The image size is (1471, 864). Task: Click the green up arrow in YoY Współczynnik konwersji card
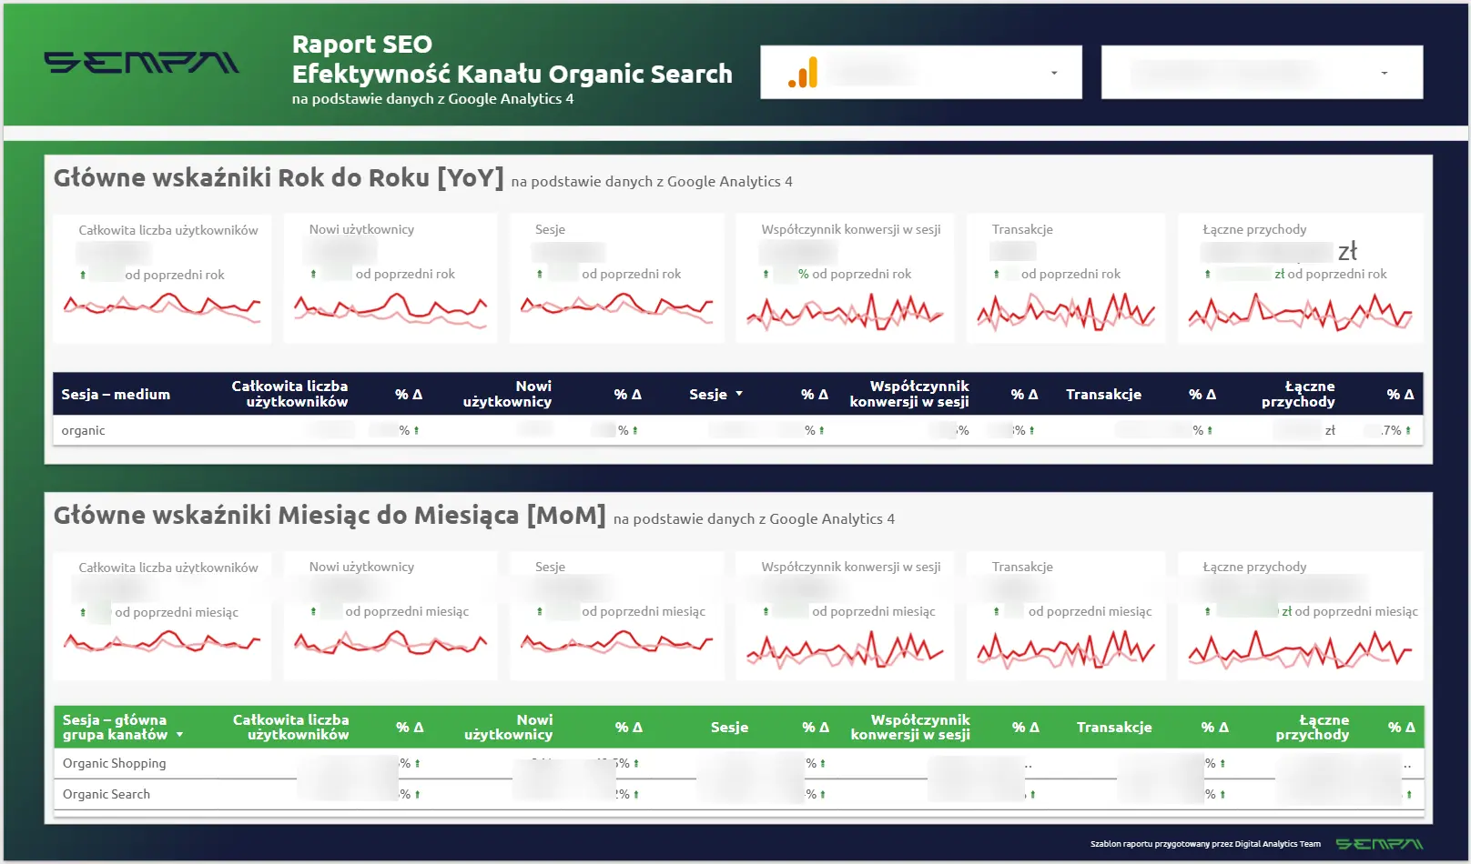(766, 274)
